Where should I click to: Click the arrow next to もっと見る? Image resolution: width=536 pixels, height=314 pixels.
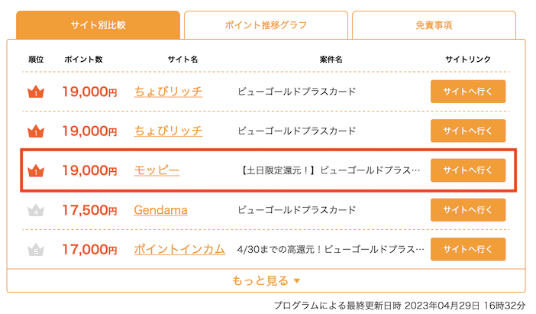[297, 281]
